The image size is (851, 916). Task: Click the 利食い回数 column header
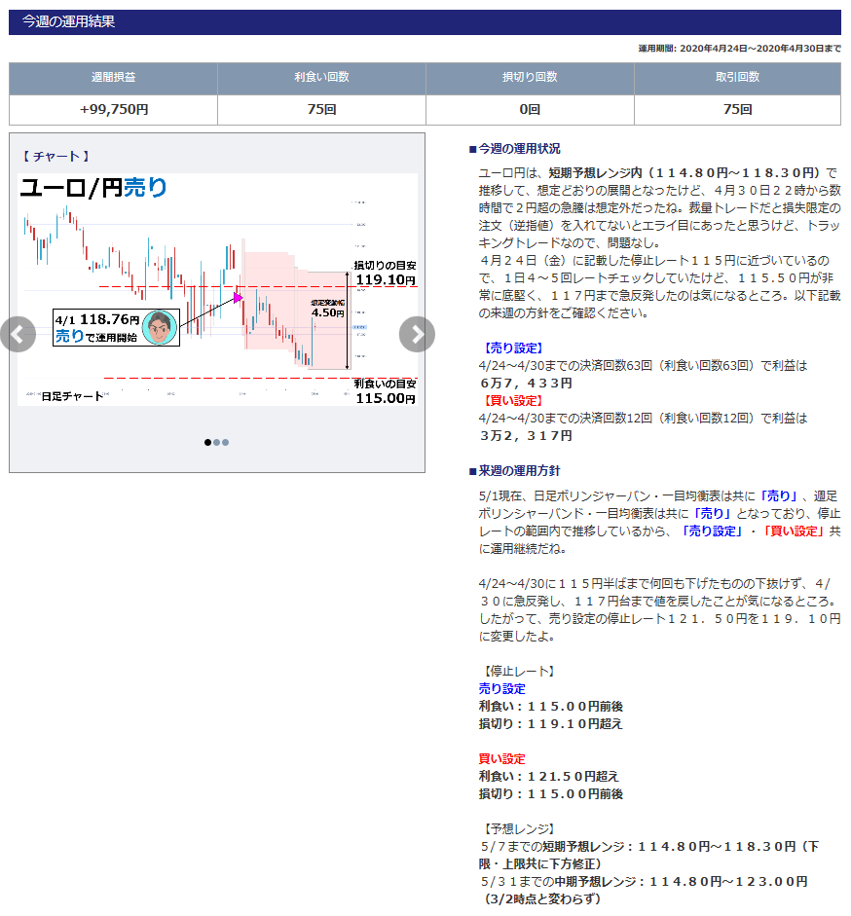(x=321, y=78)
